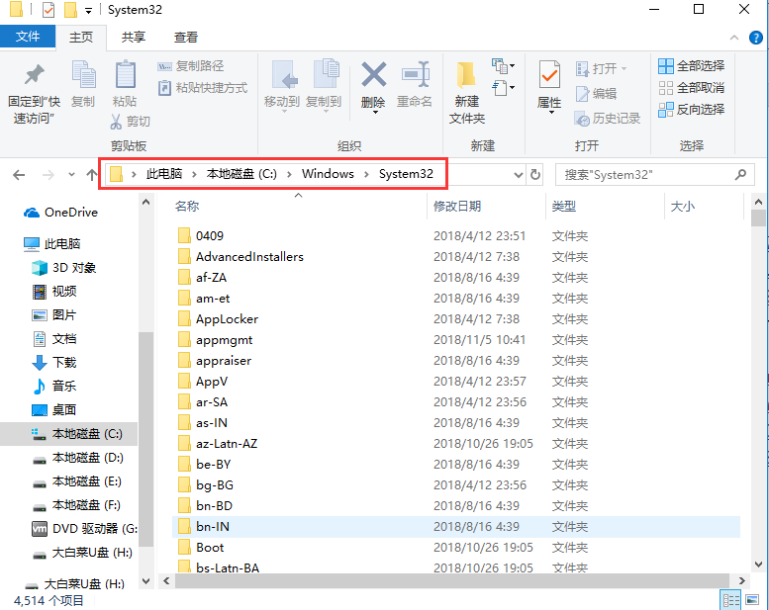Switch to the Home (主页) tab
Viewport: 769px width, 610px height.
(x=81, y=38)
